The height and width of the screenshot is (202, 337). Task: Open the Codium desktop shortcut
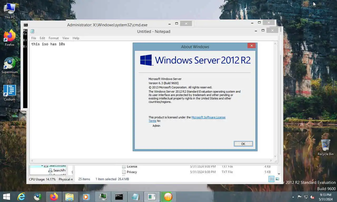coord(10,93)
